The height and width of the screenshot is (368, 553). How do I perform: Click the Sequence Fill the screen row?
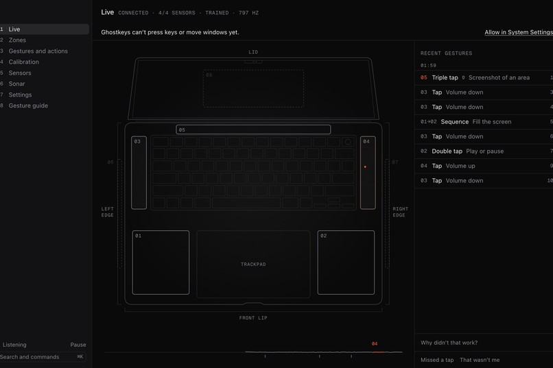pos(484,122)
